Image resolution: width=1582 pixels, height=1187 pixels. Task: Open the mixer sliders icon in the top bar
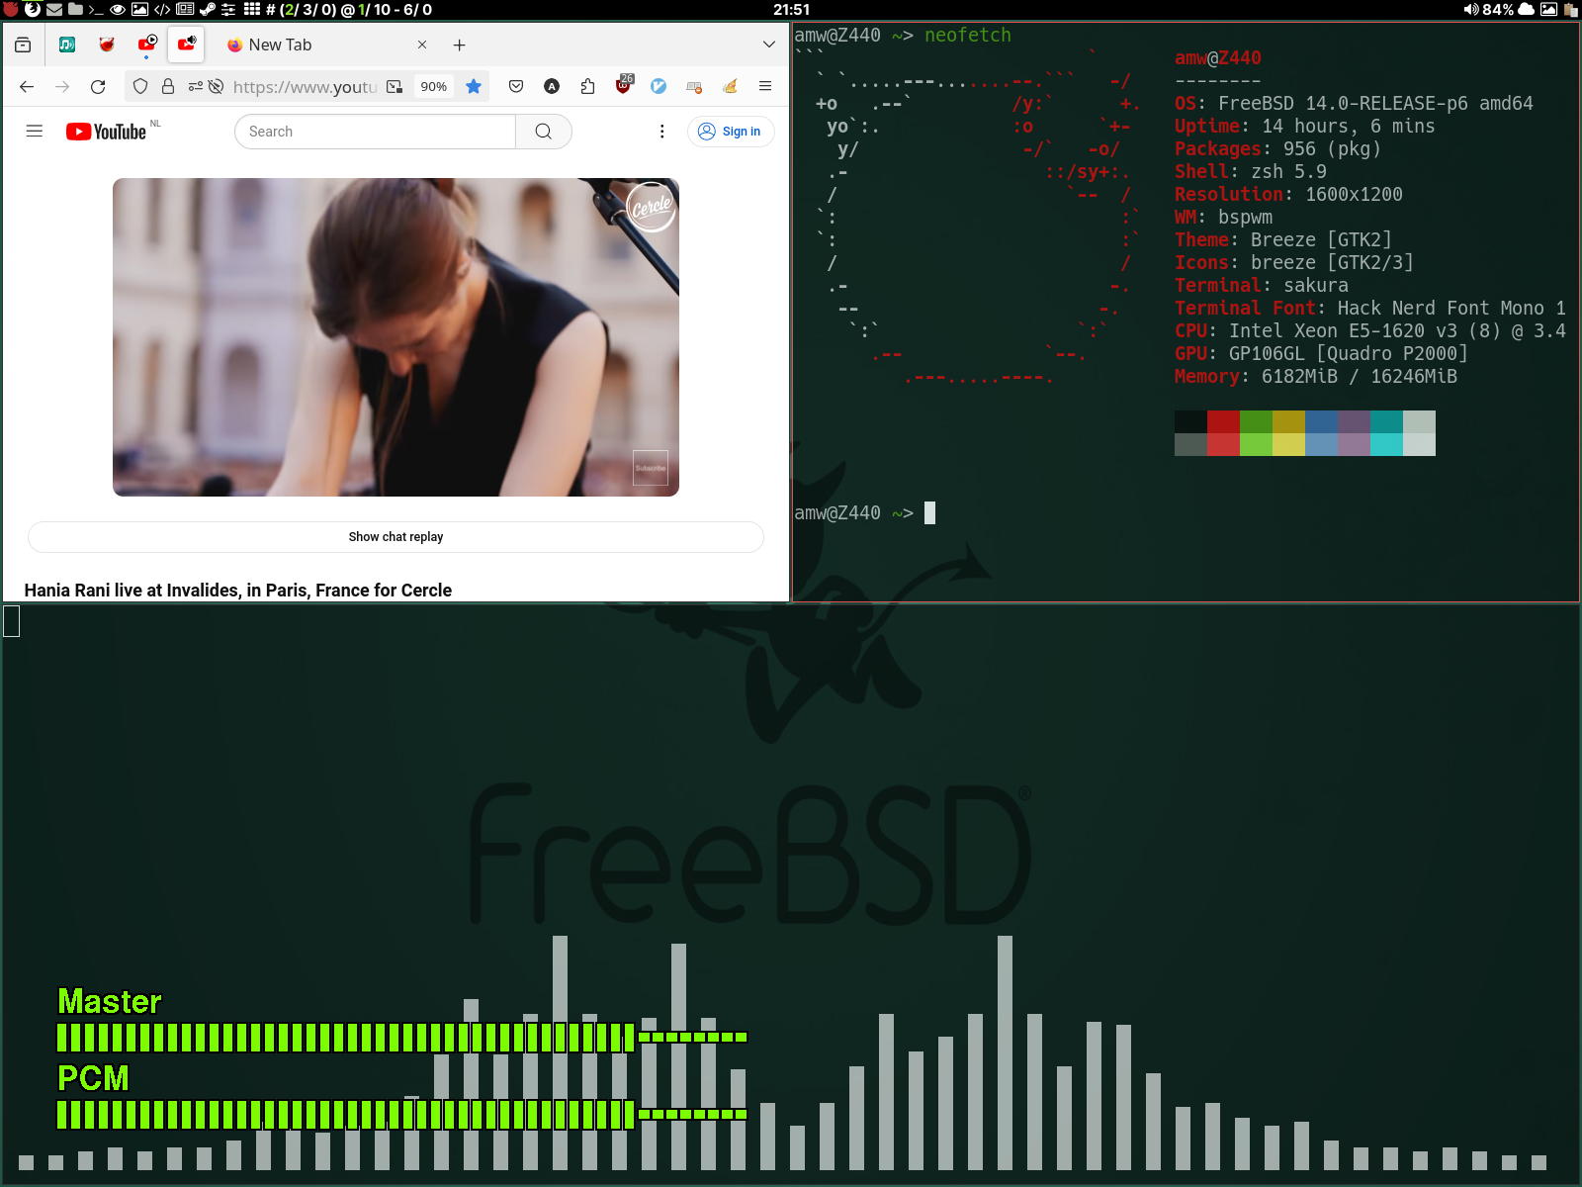click(228, 10)
